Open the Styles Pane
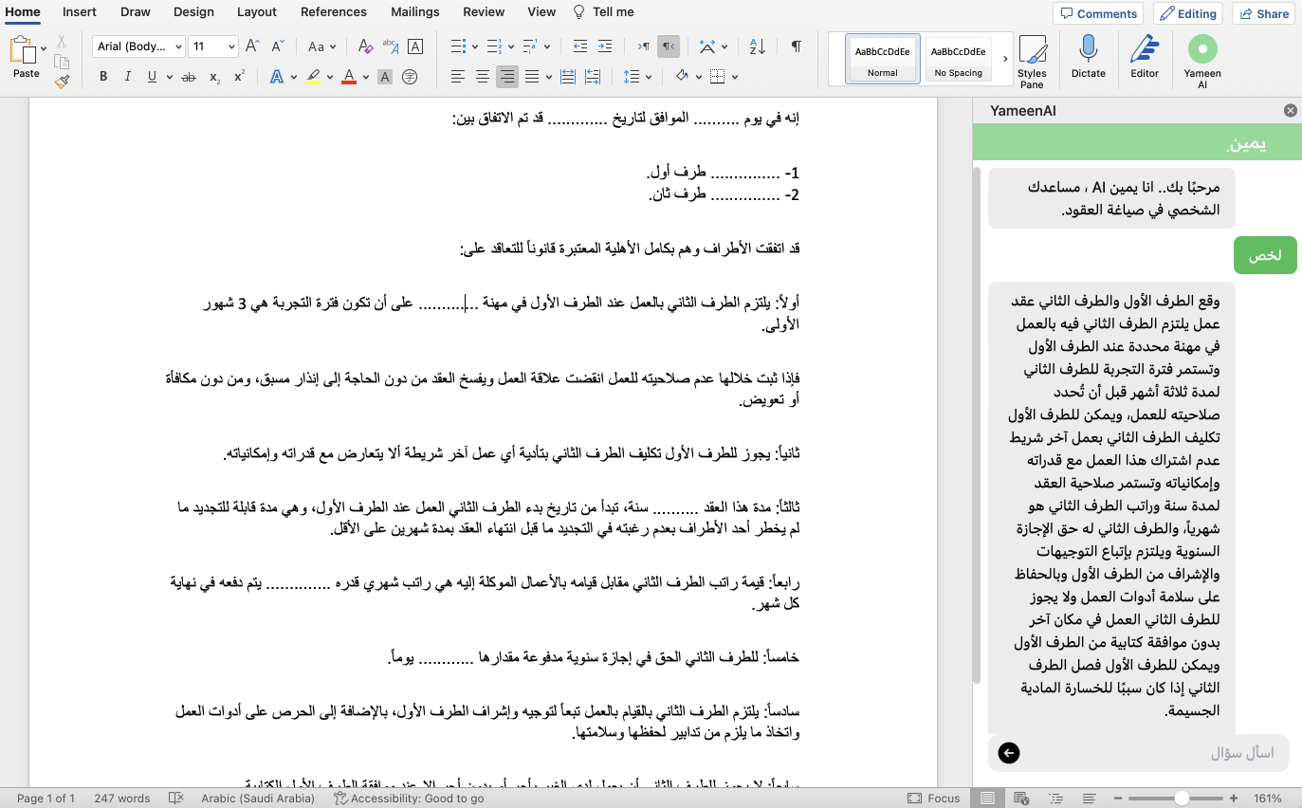1302x808 pixels. 1033,59
